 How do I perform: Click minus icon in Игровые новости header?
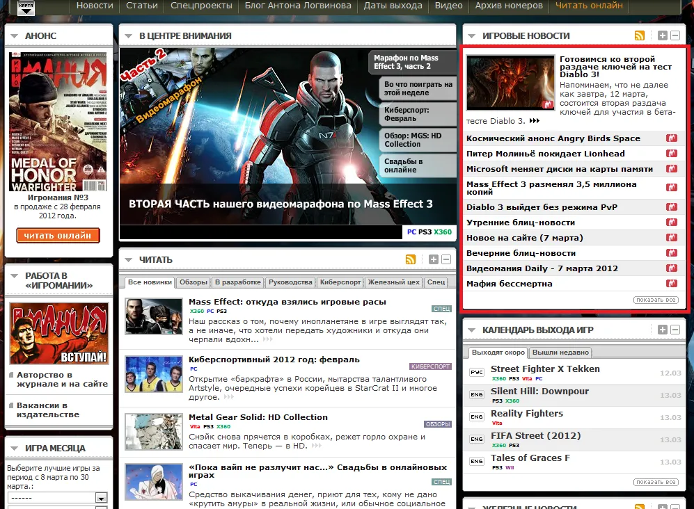[x=675, y=35]
